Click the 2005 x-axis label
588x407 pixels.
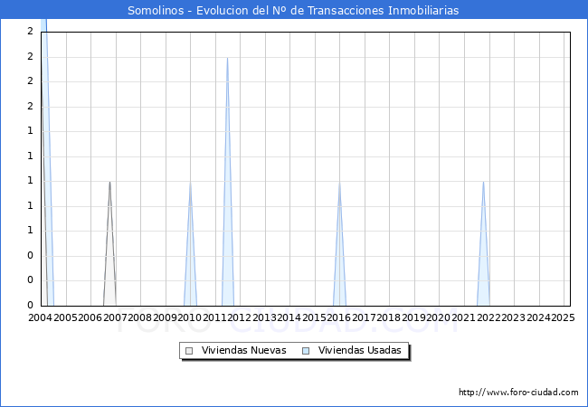(65, 317)
